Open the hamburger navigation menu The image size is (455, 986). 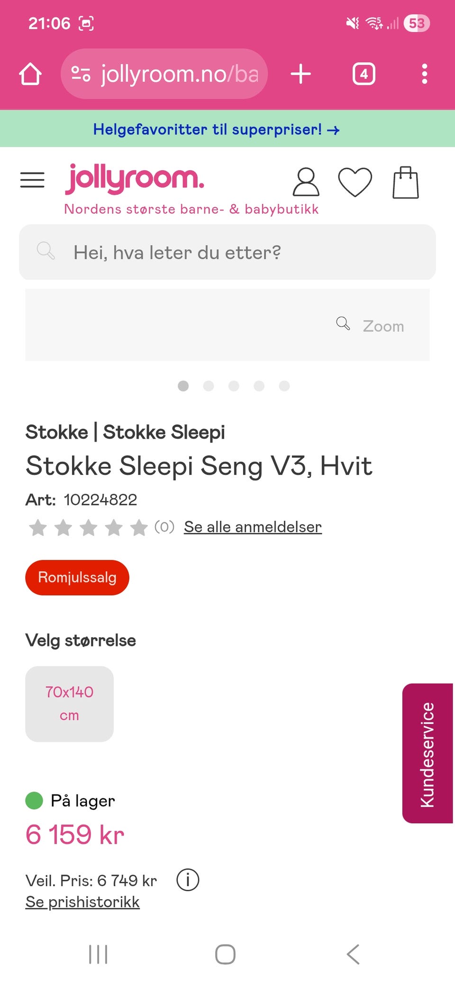32,180
